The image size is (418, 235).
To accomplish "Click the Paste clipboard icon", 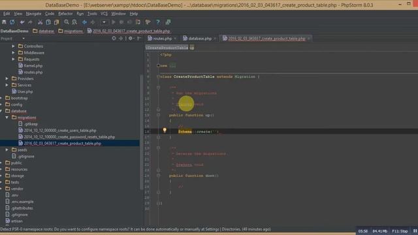I will point(57,22).
